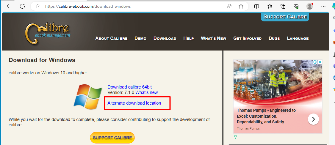Open the Bugs page
The height and width of the screenshot is (145, 335).
coord(274,38)
